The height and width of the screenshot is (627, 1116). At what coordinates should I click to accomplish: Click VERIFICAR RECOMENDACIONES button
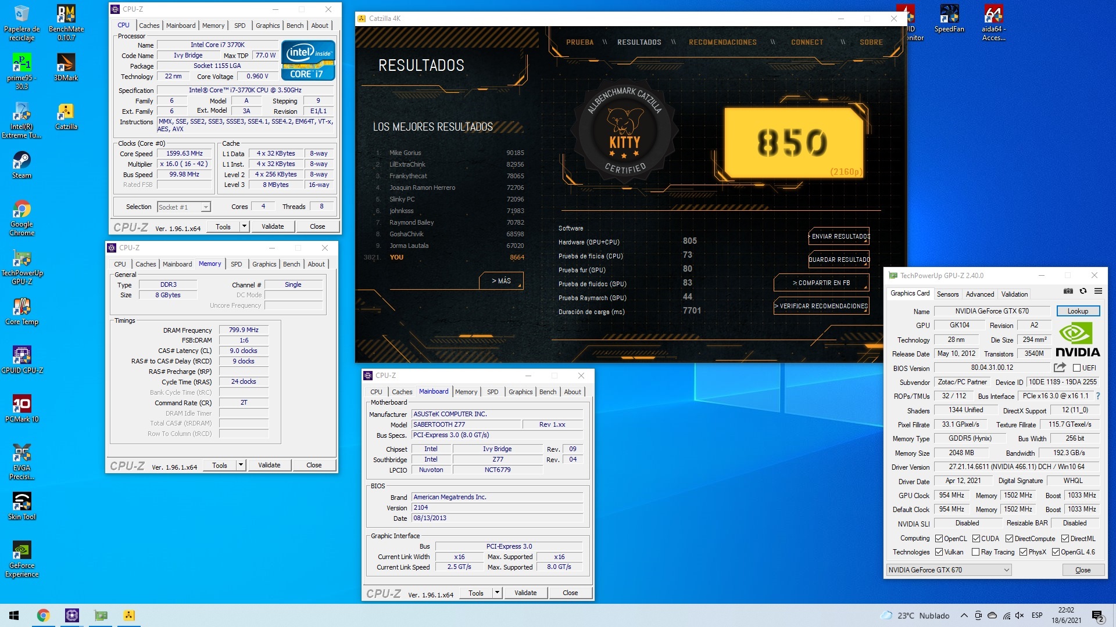coord(821,306)
